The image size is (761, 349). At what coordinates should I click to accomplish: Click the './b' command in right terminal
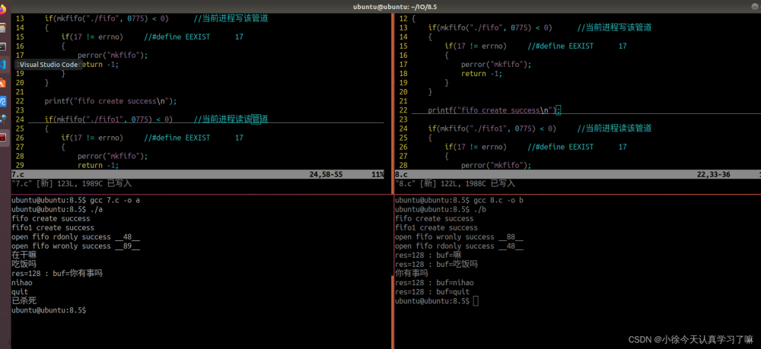coord(479,209)
